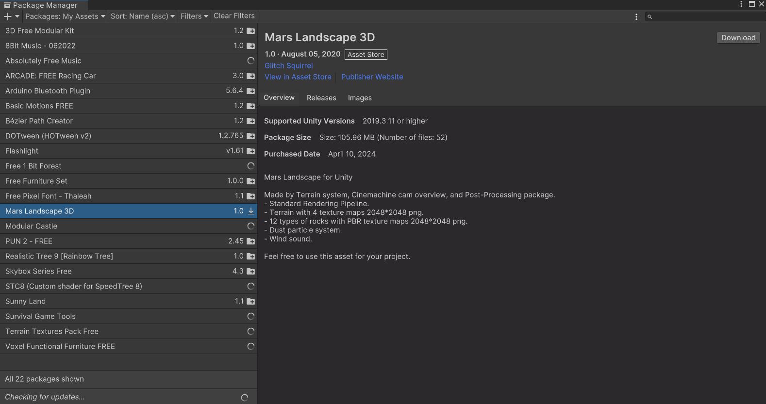Switch to the Releases tab
This screenshot has width=766, height=404.
pyautogui.click(x=321, y=98)
